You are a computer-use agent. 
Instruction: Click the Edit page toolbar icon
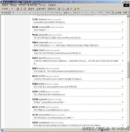71,9
